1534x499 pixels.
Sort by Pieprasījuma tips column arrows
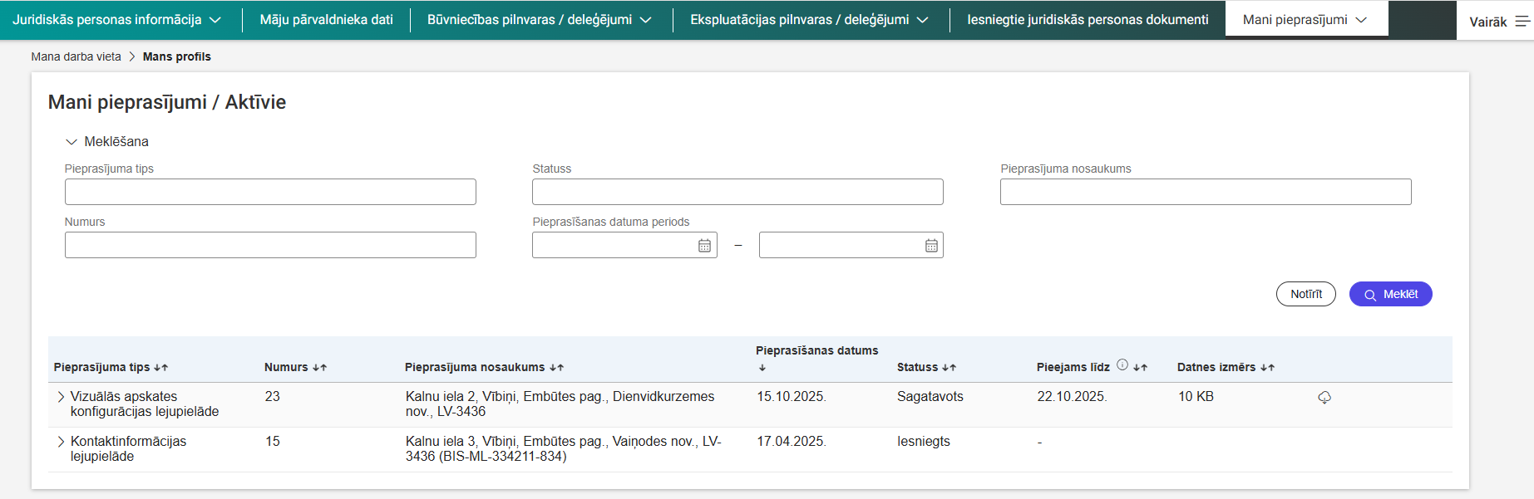click(x=161, y=367)
